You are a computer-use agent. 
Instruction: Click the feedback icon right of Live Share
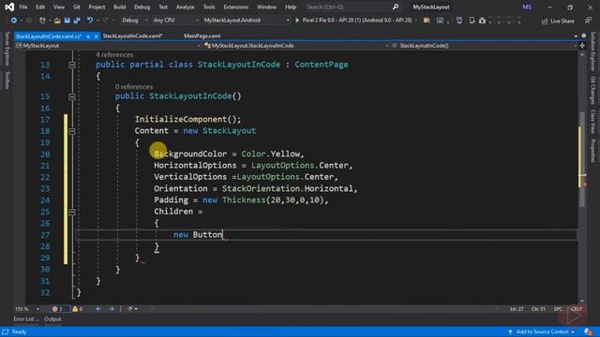pyautogui.click(x=588, y=21)
